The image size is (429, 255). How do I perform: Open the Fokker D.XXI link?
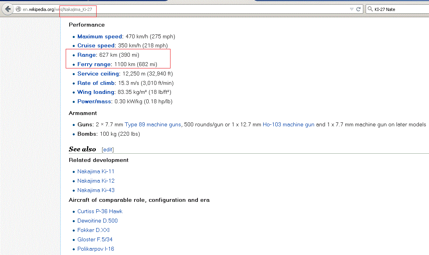coord(93,230)
